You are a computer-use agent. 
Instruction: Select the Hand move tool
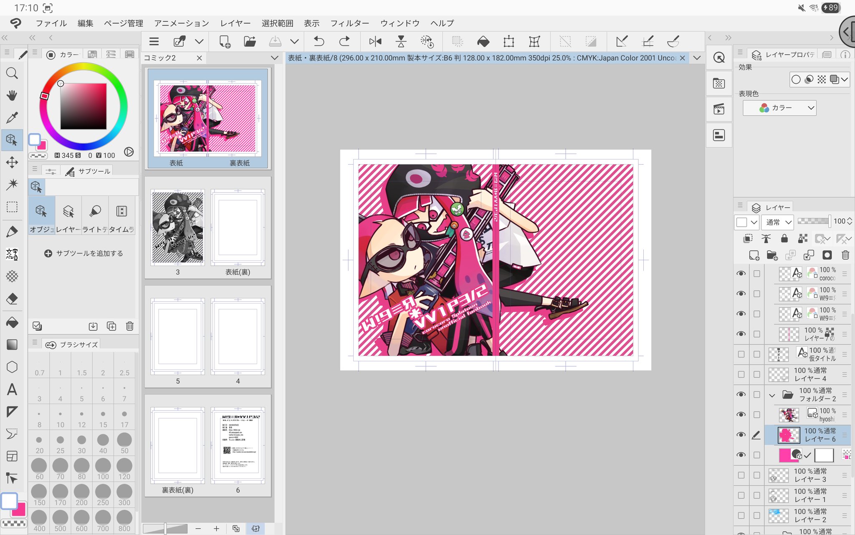[12, 95]
